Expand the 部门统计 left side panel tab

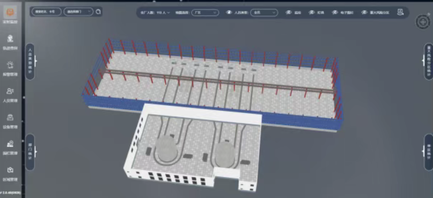pos(30,152)
